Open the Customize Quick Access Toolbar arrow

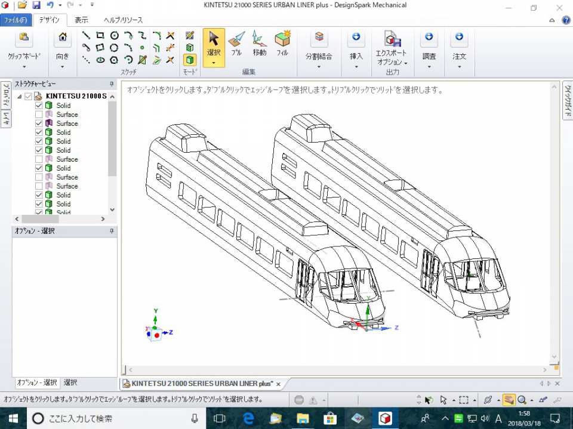click(x=92, y=5)
